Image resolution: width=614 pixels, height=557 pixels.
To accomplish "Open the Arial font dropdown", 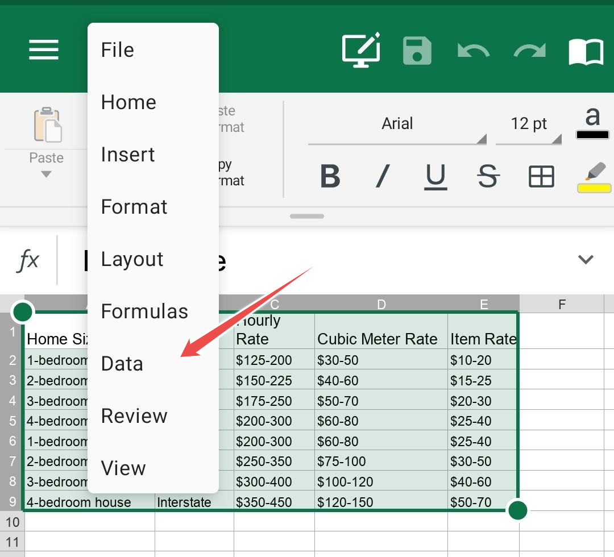I will tap(397, 124).
